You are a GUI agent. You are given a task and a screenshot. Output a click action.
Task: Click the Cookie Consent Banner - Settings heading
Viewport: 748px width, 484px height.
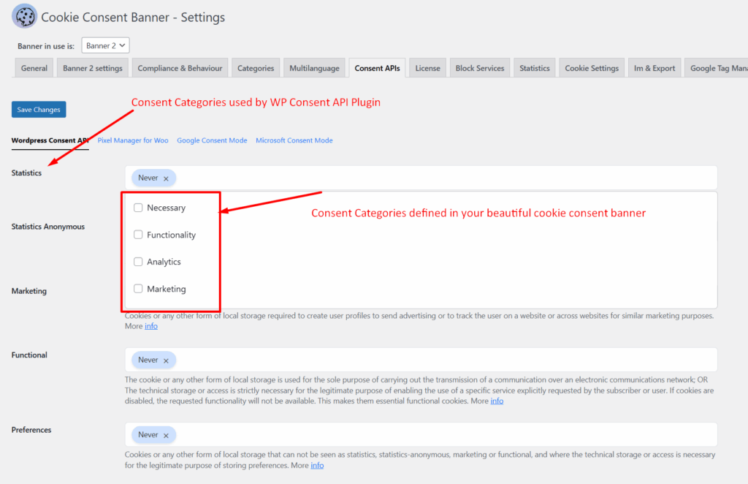[133, 18]
